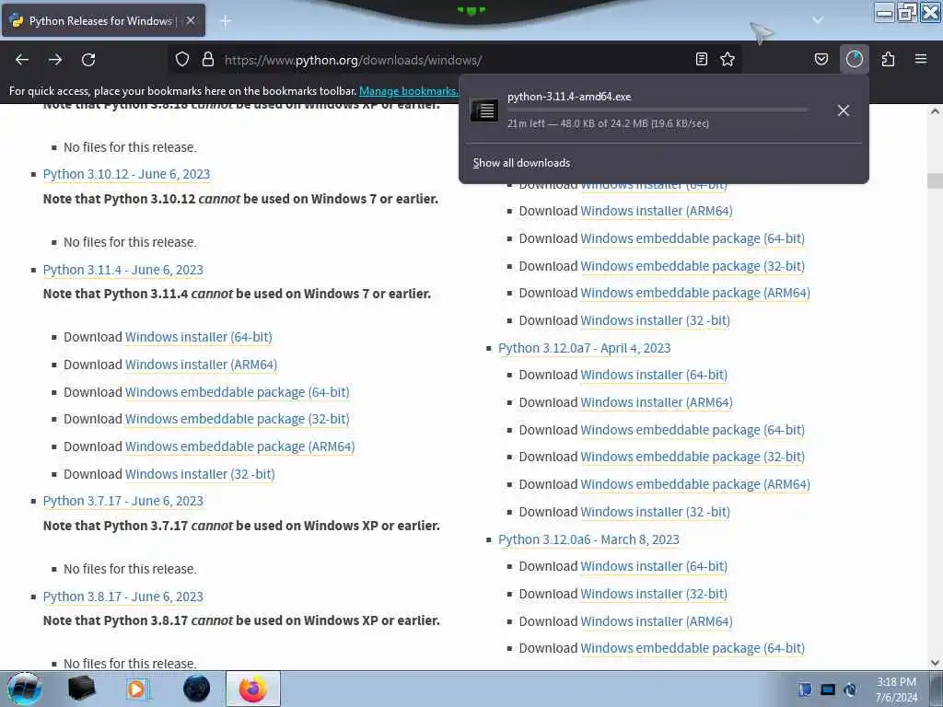The image size is (943, 707).
Task: Open the Windows Start button
Action: tap(24, 689)
